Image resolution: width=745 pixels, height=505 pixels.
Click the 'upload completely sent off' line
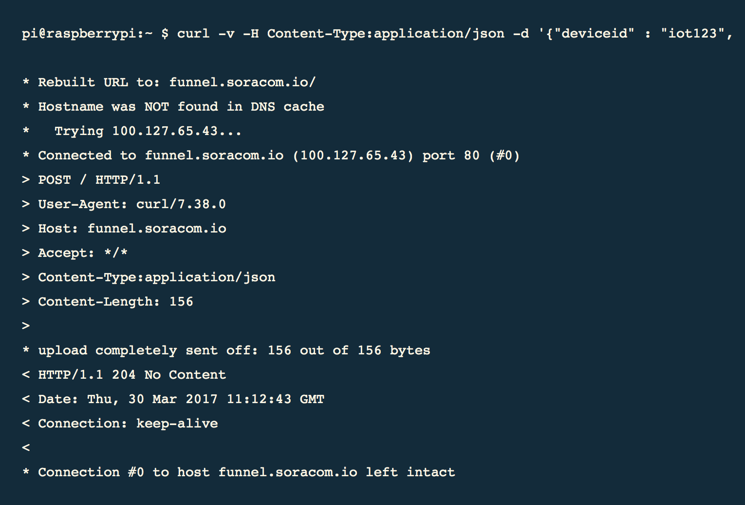tap(234, 350)
